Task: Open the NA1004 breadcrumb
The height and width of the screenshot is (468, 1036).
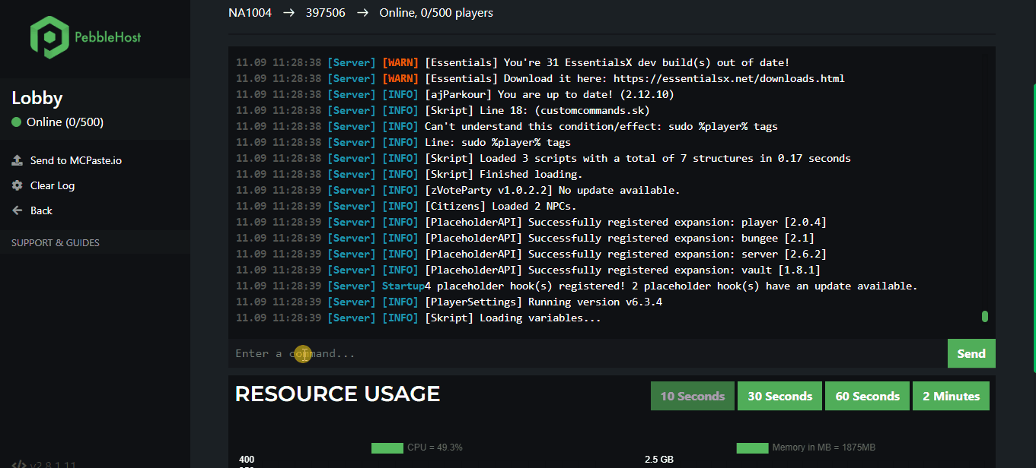Action: 250,13
